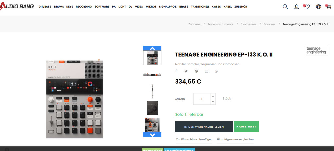
Task: Share product via Twitter icon
Action: pyautogui.click(x=186, y=71)
